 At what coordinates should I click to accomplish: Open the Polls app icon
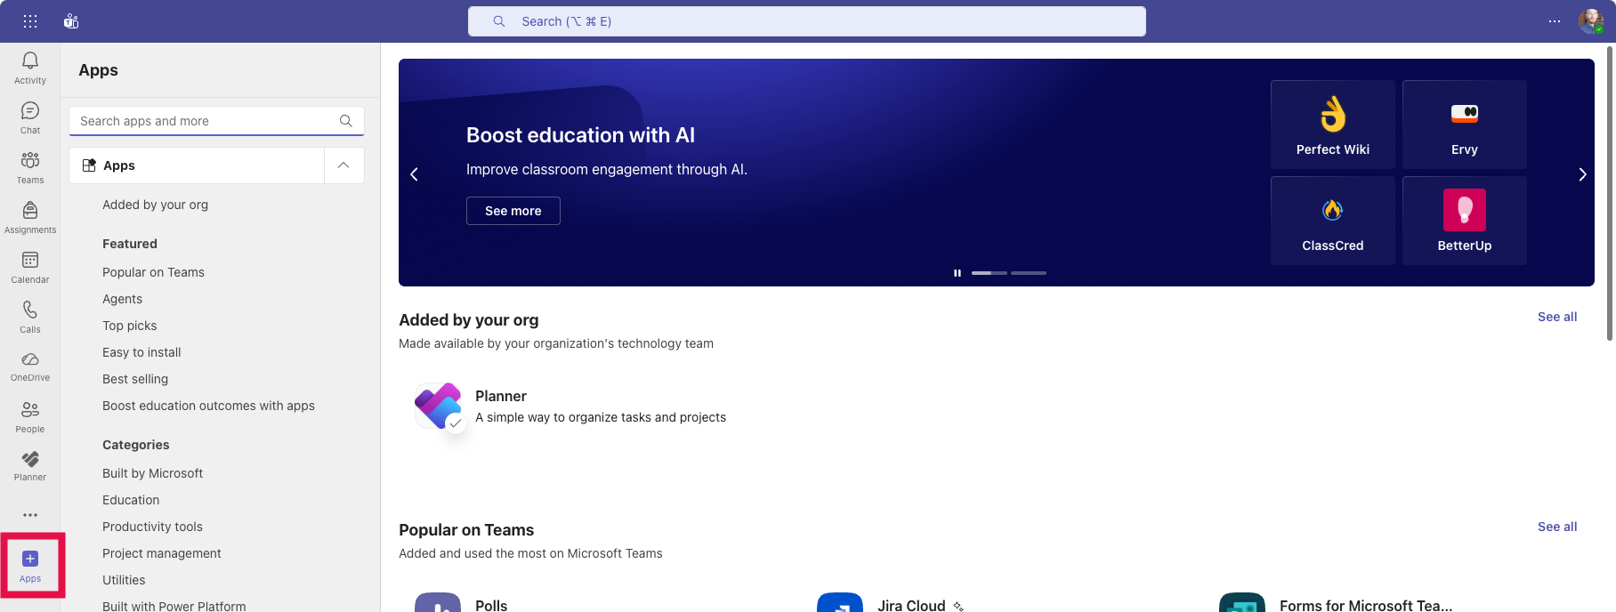coord(438,602)
